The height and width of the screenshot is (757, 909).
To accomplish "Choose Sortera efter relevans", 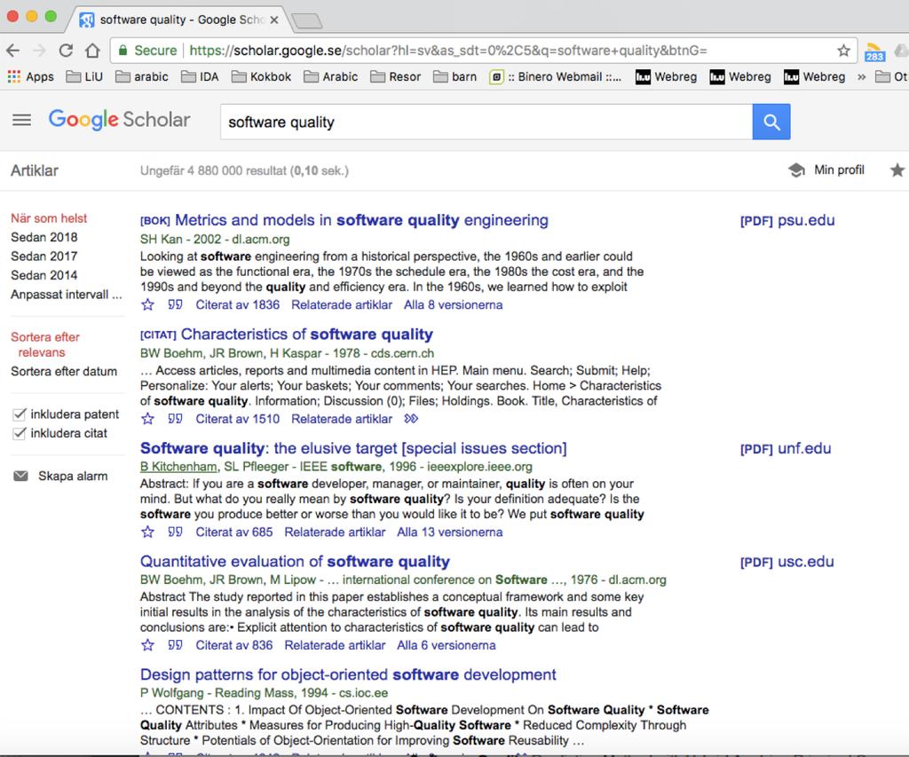I will coord(45,345).
